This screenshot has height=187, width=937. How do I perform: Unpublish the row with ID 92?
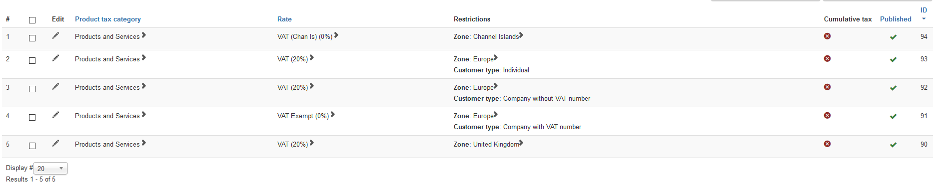893,88
